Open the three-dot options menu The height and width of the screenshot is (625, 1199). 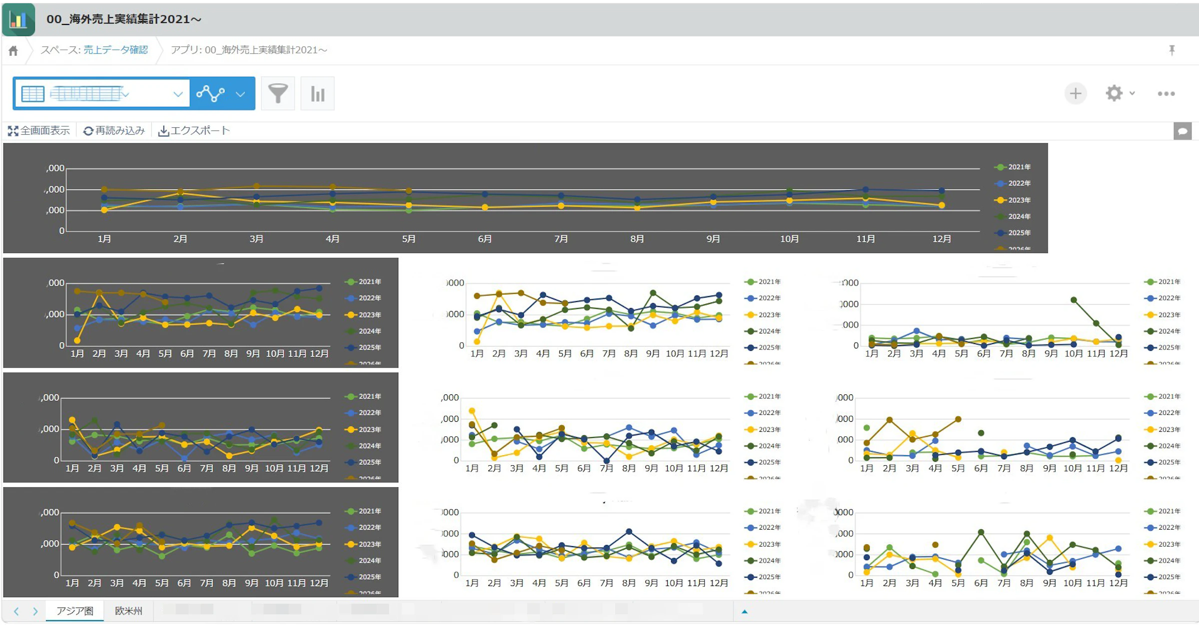click(1166, 93)
